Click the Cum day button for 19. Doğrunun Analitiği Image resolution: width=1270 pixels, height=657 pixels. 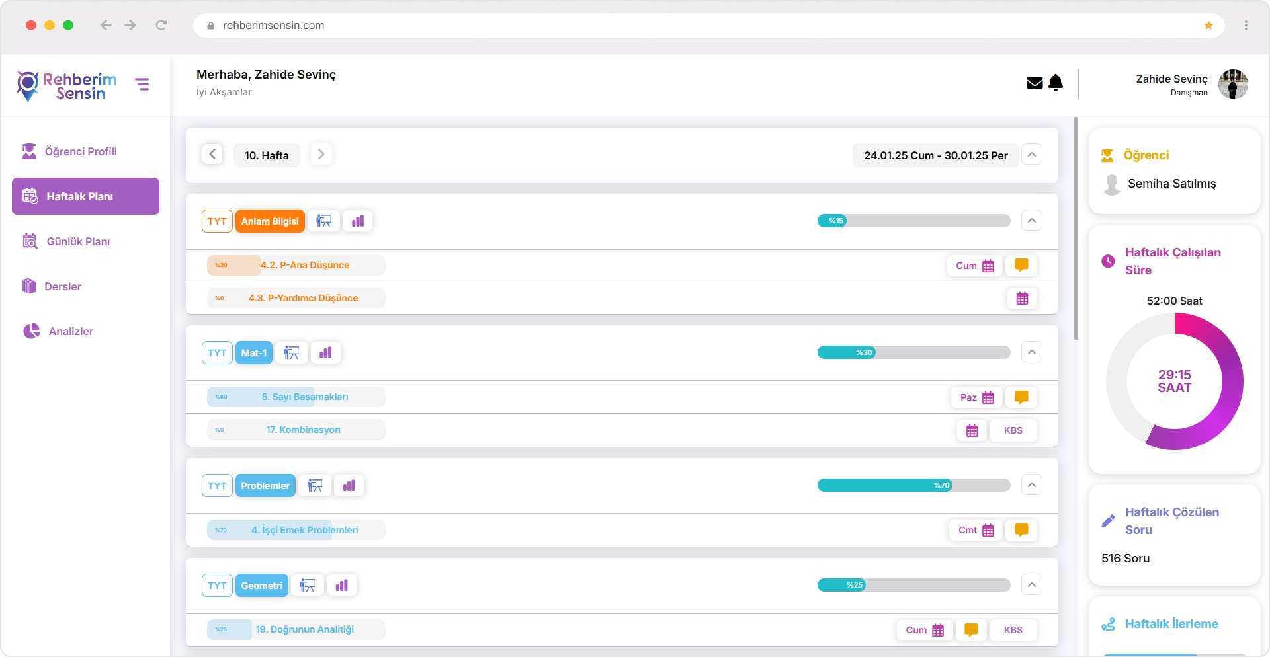tap(925, 630)
